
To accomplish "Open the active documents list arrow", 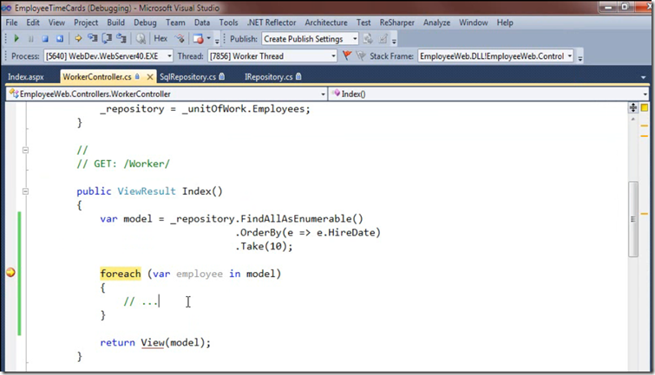I will (x=644, y=77).
